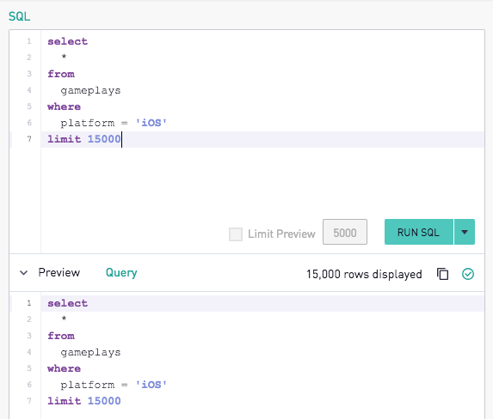The width and height of the screenshot is (493, 419).
Task: Click the green checkmark status icon
Action: pos(468,274)
